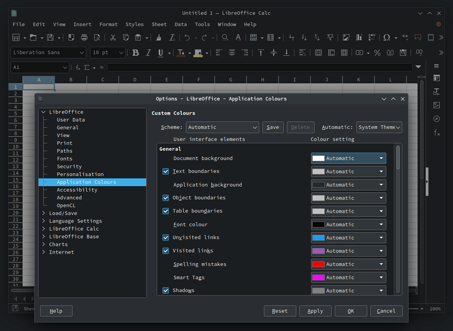
Task: Insert a pivot table from the toolbar
Action: tap(371, 38)
